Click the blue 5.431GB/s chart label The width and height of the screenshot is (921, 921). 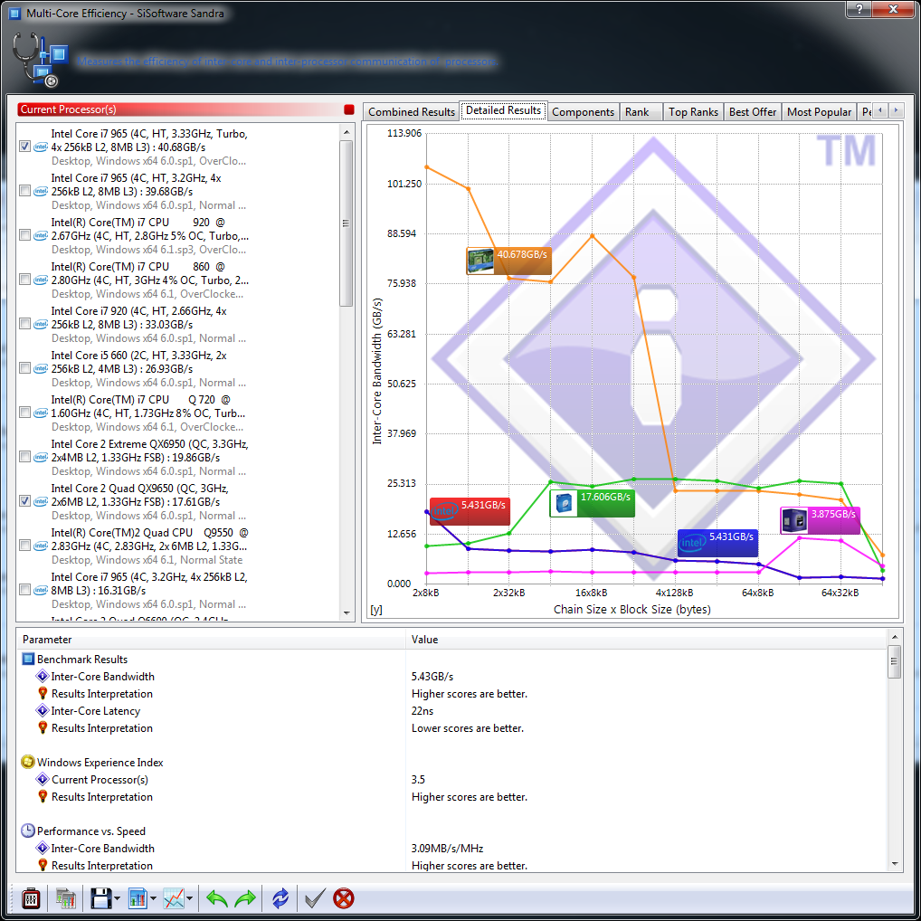717,543
